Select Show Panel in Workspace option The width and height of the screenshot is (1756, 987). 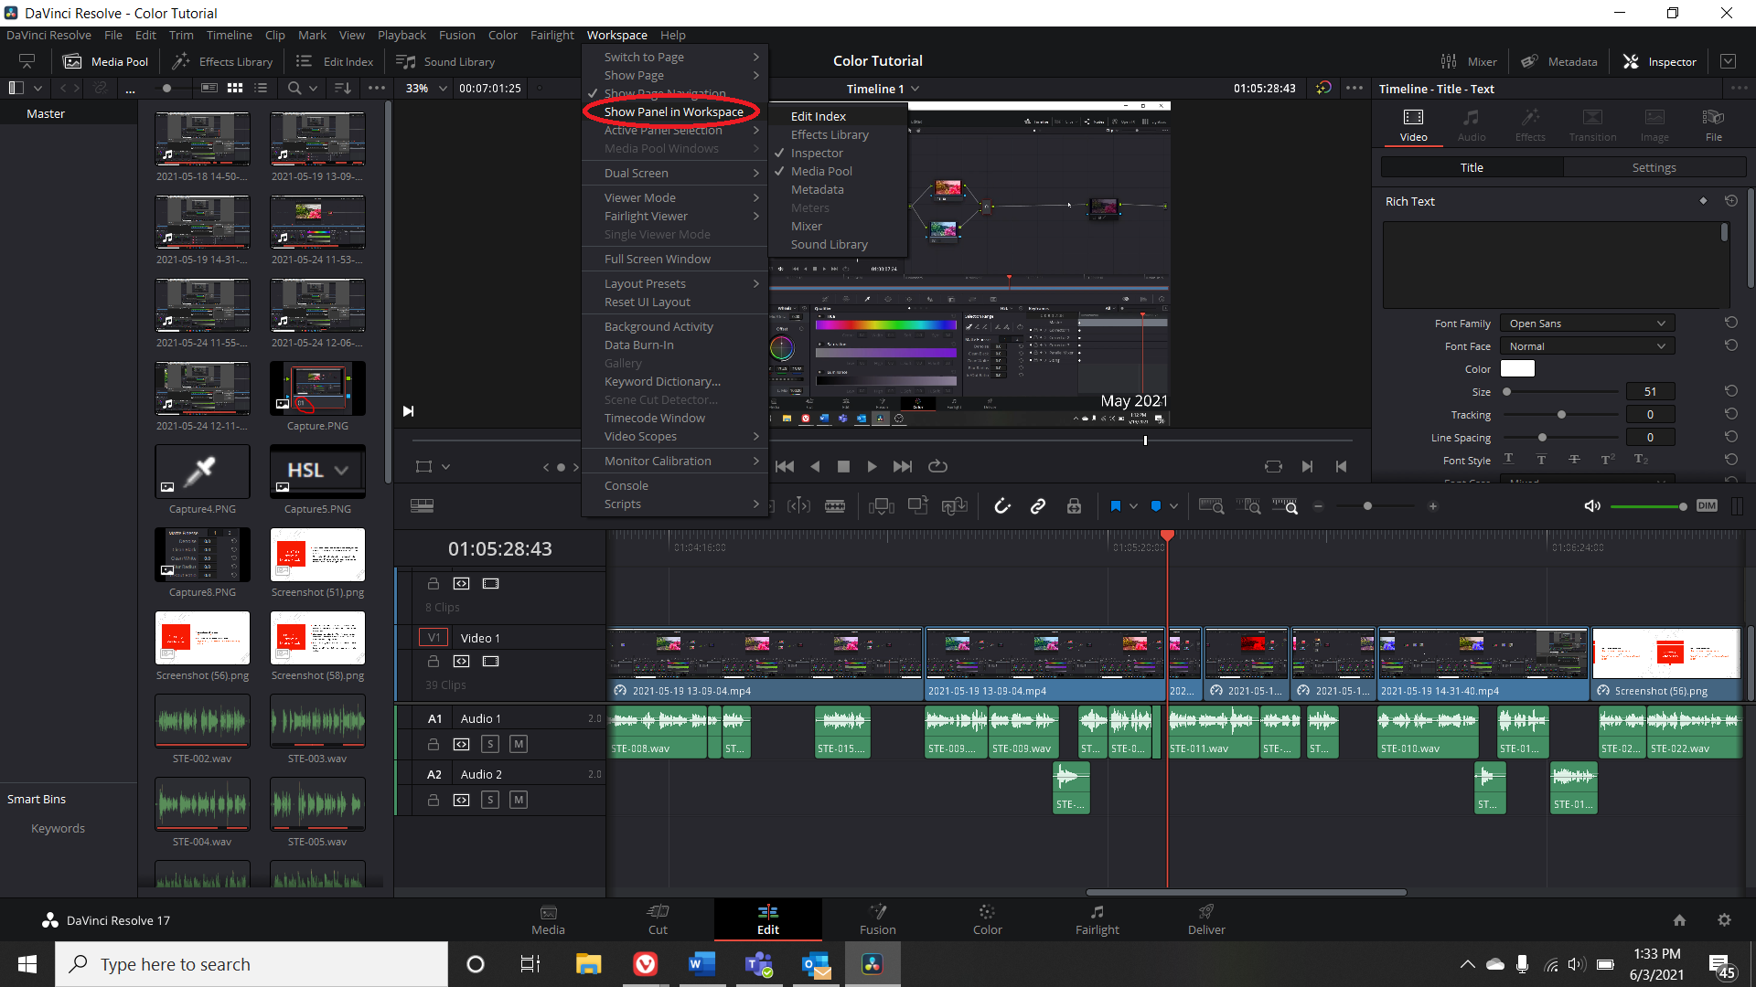673,111
